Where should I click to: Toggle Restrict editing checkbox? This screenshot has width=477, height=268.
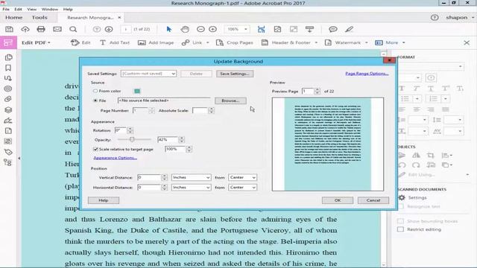(x=401, y=229)
